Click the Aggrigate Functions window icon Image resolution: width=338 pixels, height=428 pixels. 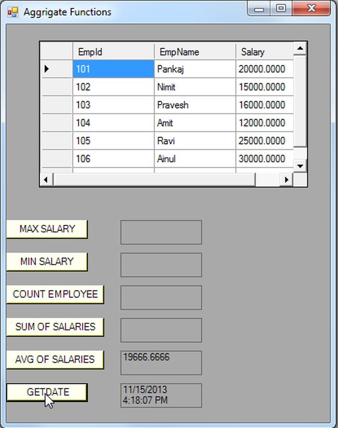[x=13, y=12]
